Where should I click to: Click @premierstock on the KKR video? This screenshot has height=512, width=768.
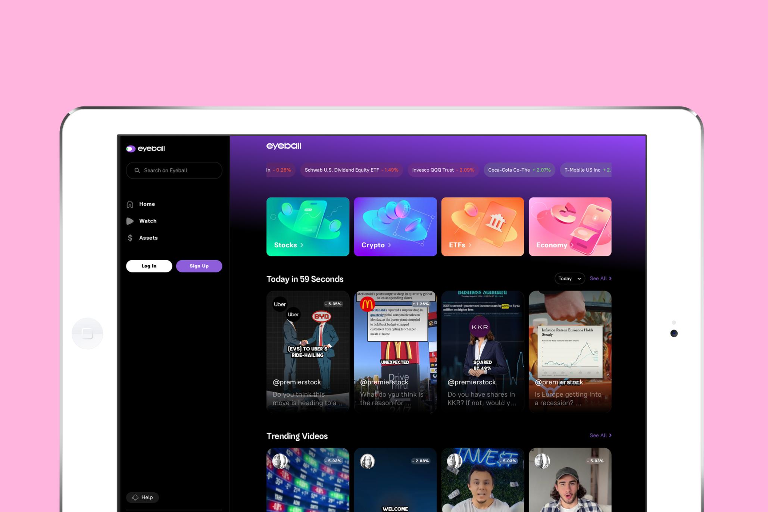click(x=471, y=382)
